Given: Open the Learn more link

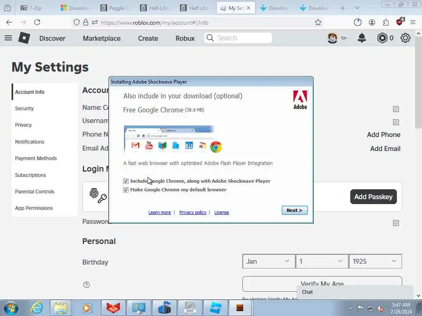Looking at the screenshot, I should [x=159, y=212].
